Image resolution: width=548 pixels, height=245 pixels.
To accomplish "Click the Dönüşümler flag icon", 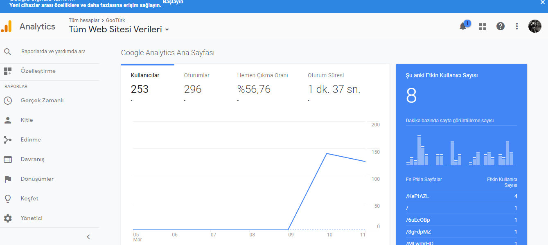I will click(x=8, y=179).
